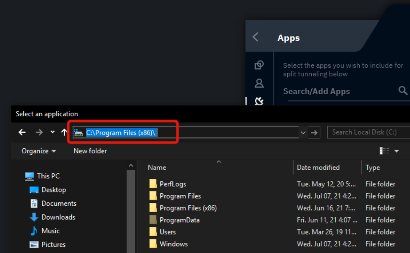Select Downloads in the navigation pane
Image resolution: width=410 pixels, height=253 pixels.
(58, 217)
